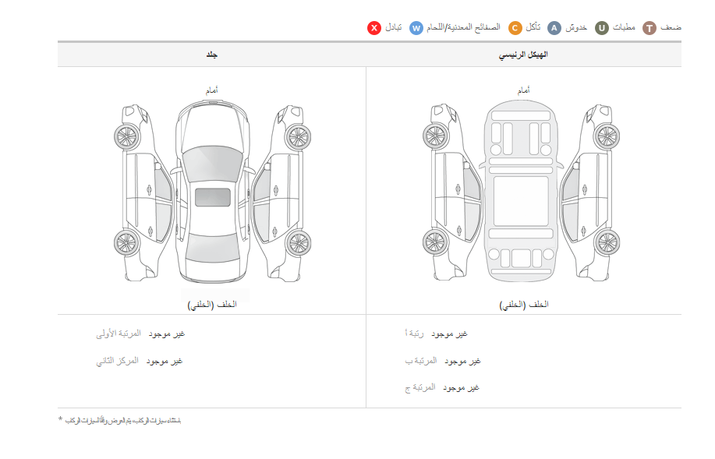Select the orange C corrosion legend icon
715x459 pixels.
515,28
